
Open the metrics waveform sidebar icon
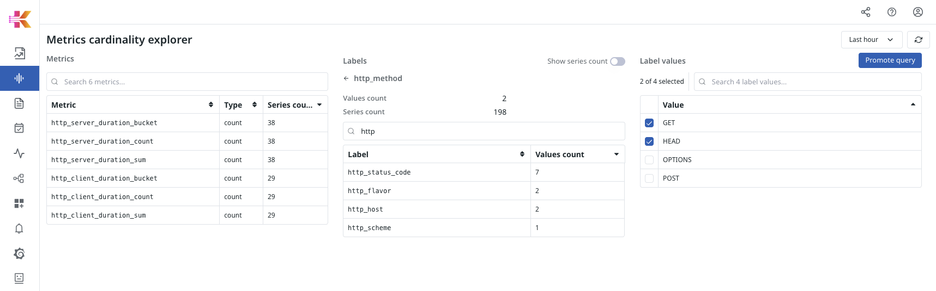click(x=19, y=78)
